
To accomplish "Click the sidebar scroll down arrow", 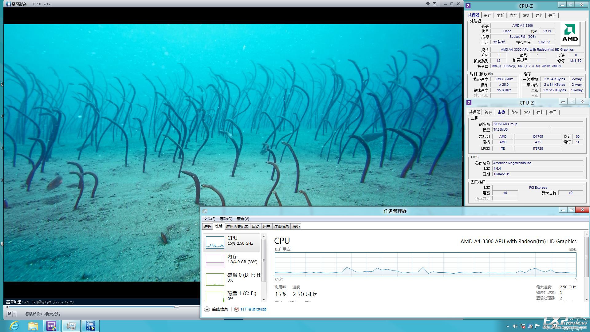I will (263, 299).
